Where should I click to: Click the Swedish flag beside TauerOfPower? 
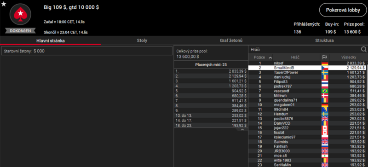tap(325, 73)
